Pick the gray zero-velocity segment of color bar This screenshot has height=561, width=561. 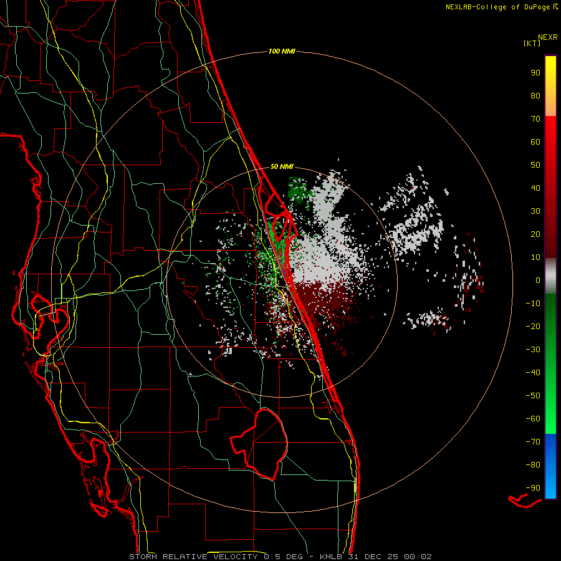click(550, 276)
